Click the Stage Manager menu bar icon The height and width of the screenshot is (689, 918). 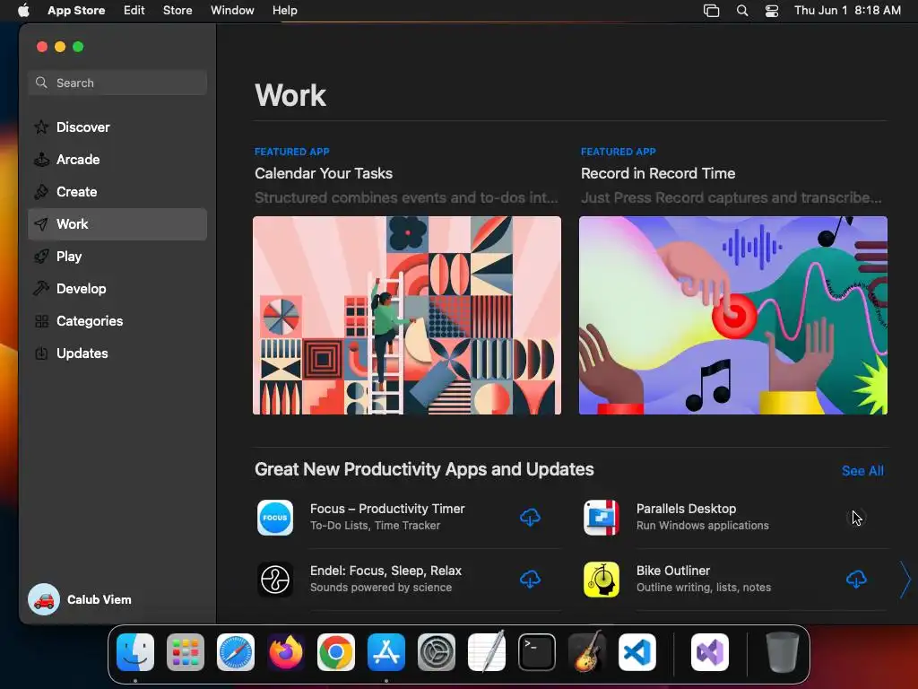click(711, 11)
